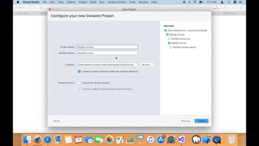Open Finder from the Dock

coord(27,140)
